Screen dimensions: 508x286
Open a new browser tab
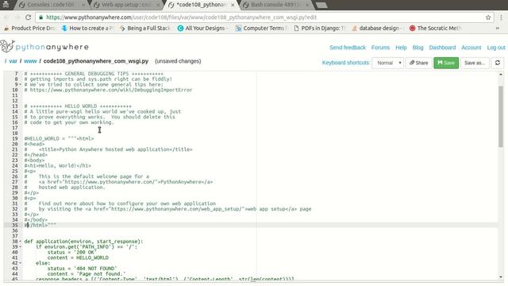click(321, 5)
